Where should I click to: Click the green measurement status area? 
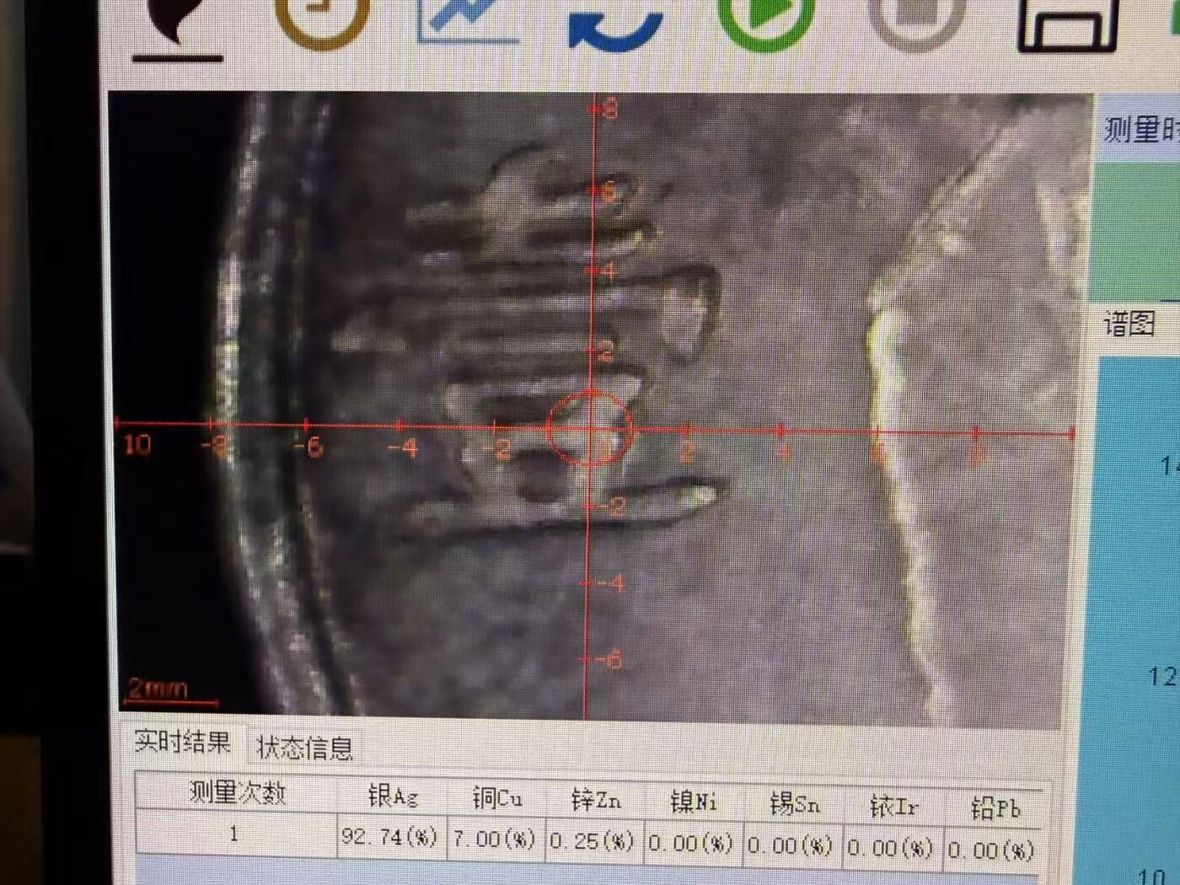pyautogui.click(x=1138, y=228)
